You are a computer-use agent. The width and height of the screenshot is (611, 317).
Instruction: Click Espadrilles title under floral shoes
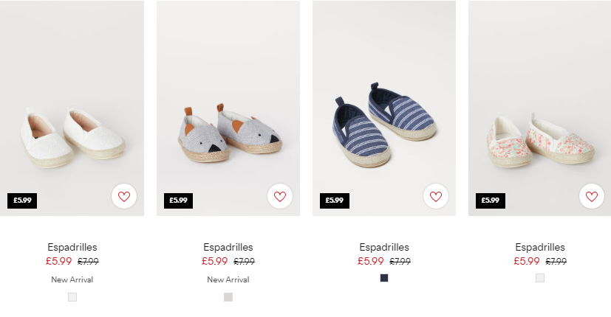[x=540, y=247]
